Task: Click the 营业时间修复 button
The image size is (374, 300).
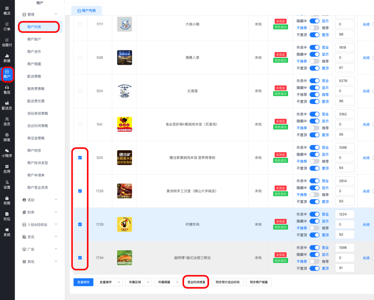Action: click(x=196, y=282)
